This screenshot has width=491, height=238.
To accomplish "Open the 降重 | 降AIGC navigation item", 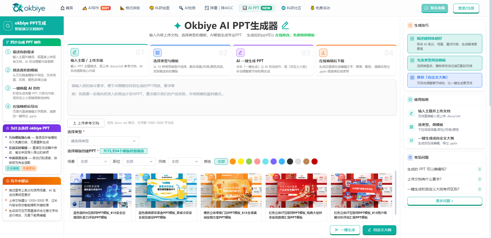I will click(x=219, y=8).
